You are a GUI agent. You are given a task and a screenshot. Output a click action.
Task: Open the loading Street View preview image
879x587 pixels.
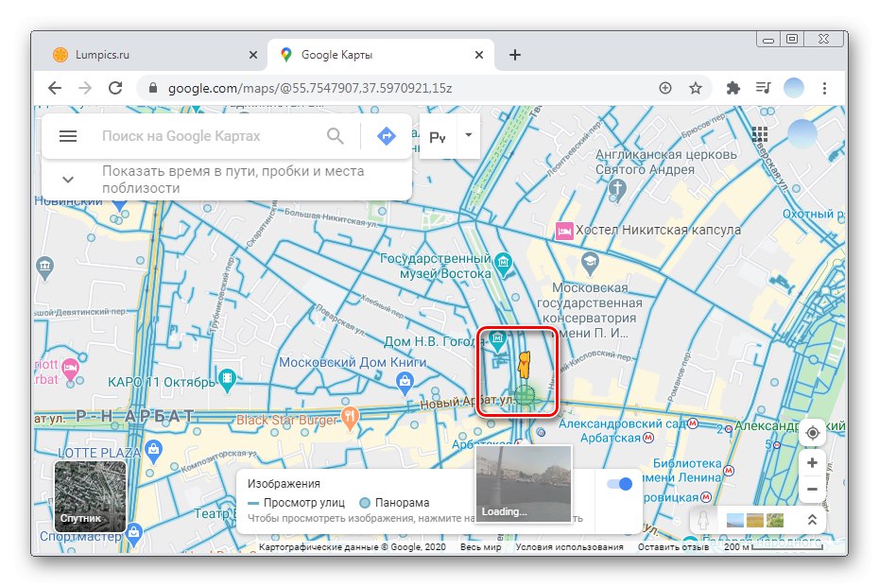(x=523, y=484)
